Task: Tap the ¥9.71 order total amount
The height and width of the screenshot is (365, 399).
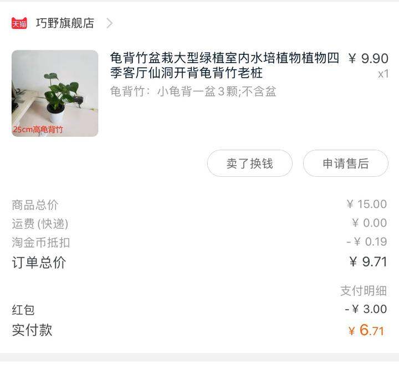Action: 368,262
